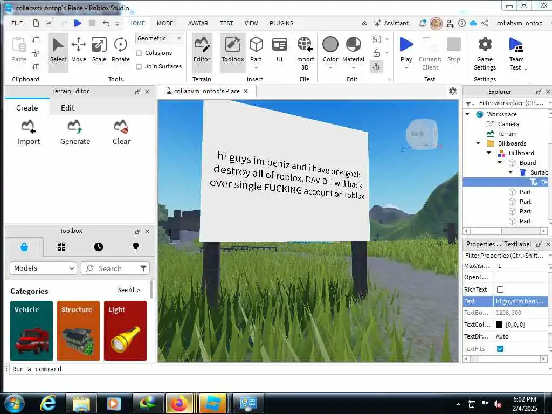Viewport: 552px width, 414px height.
Task: Collapse the Billboards folder
Action: (478, 143)
